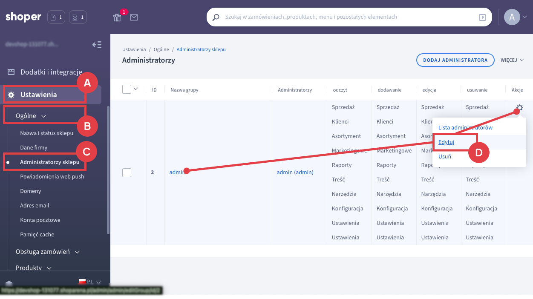Screen dimensions: 533x299
Task: Open the user avatar account menu
Action: click(x=512, y=17)
